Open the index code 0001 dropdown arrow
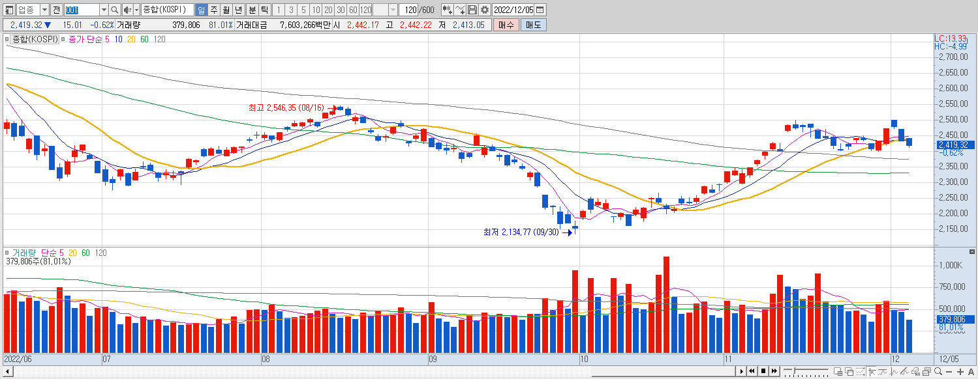The image size is (978, 379). (x=104, y=10)
